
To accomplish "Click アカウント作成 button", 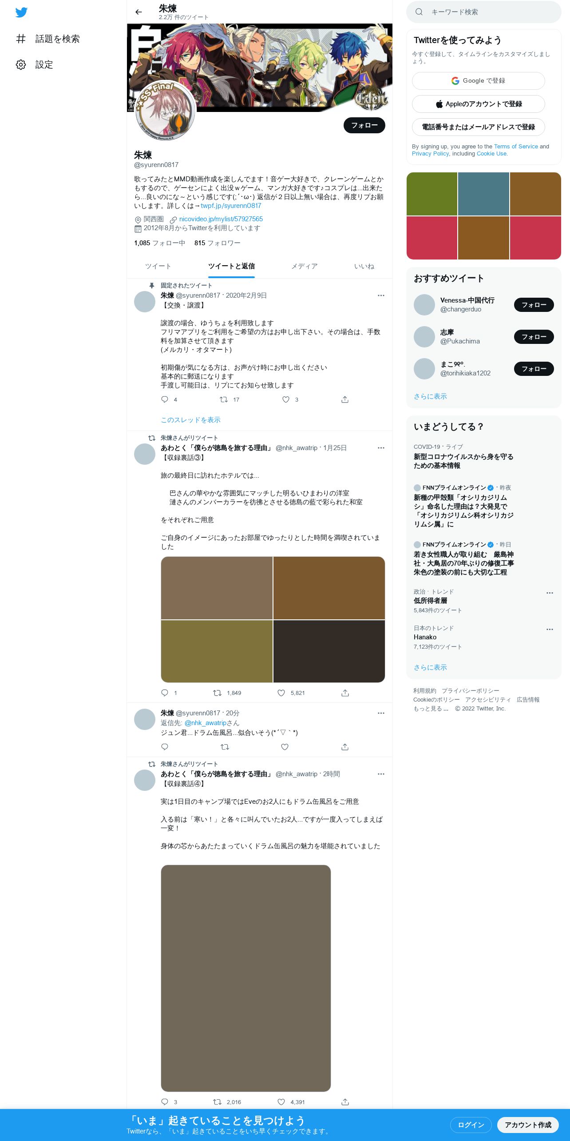I will tap(528, 1125).
